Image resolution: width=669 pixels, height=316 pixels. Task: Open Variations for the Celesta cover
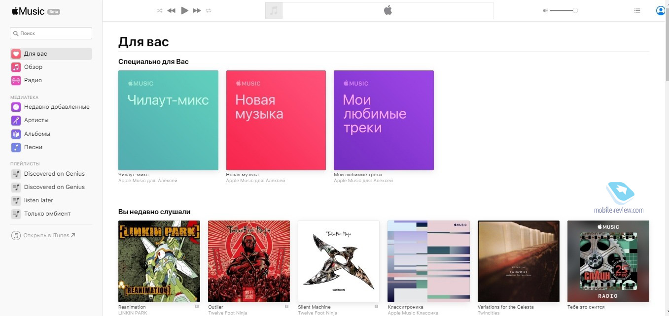coord(519,261)
